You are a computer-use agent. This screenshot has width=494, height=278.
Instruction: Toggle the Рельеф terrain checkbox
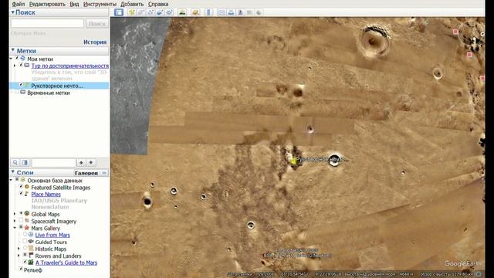pyautogui.click(x=21, y=270)
